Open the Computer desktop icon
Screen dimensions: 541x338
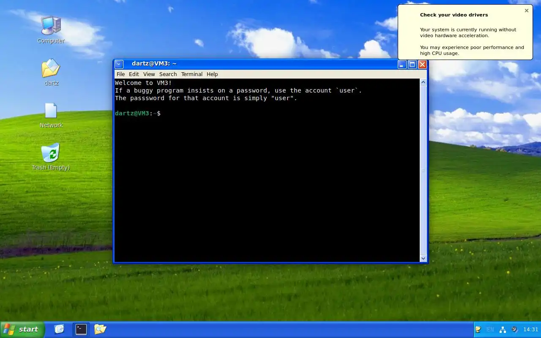click(x=51, y=30)
